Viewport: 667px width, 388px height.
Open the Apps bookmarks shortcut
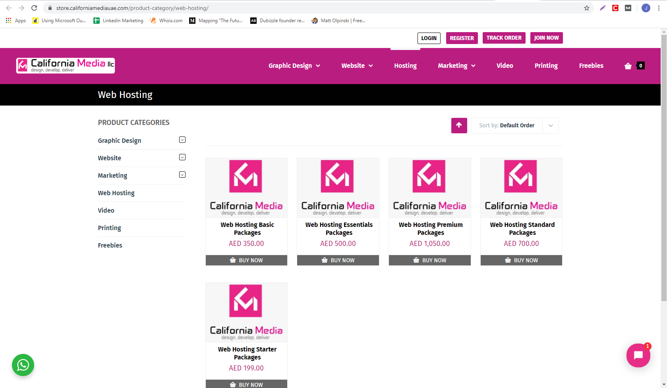point(16,21)
